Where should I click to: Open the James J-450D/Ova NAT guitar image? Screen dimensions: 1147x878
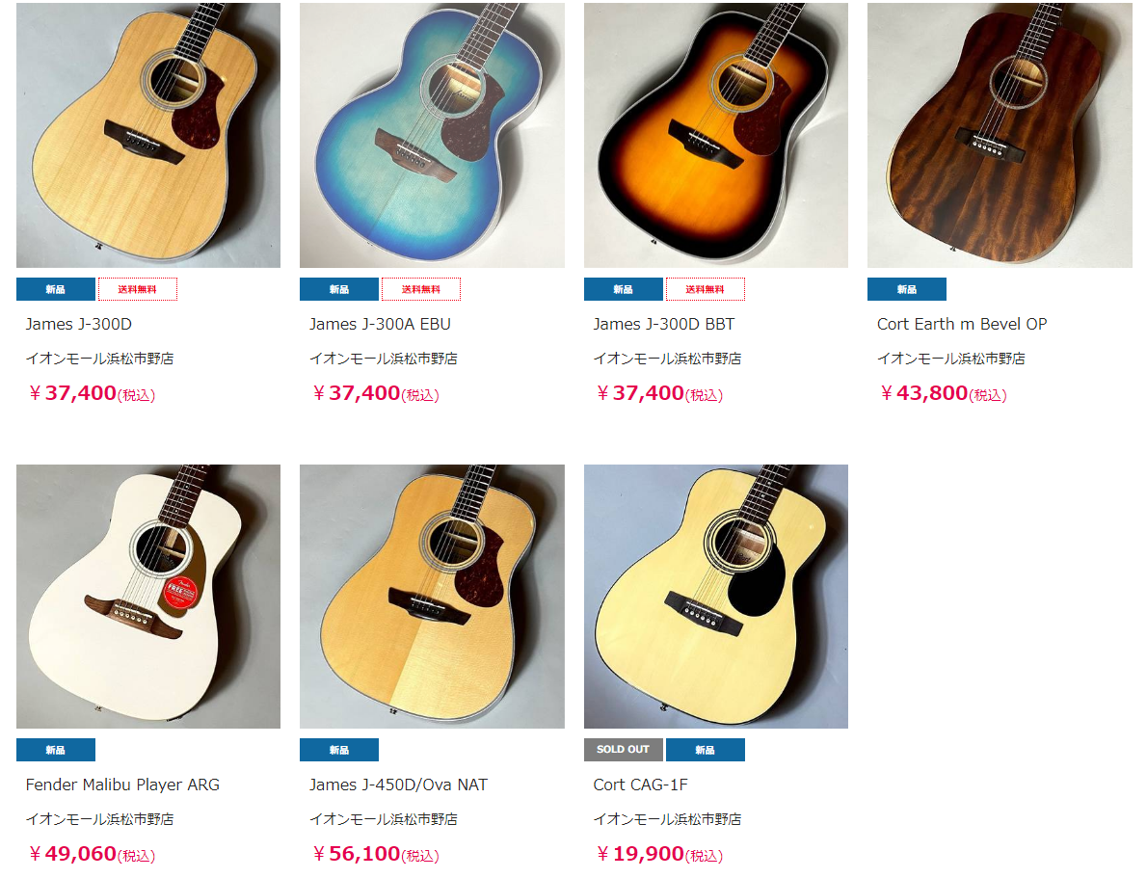click(432, 597)
